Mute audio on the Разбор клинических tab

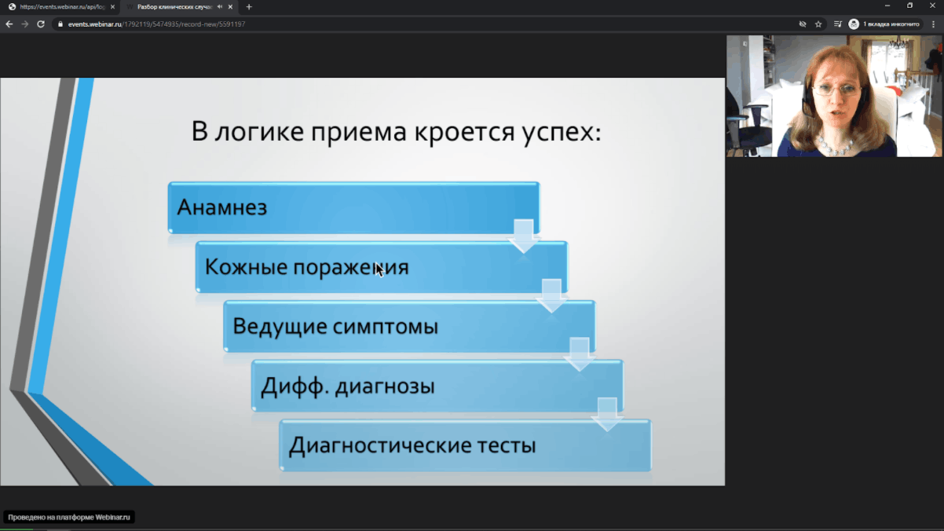220,7
